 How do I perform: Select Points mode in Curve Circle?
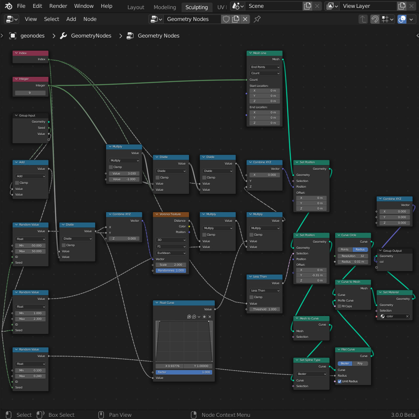point(344,249)
